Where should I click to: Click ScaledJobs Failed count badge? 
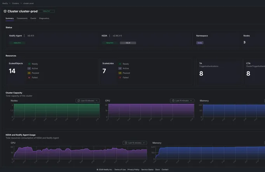click(x=120, y=77)
